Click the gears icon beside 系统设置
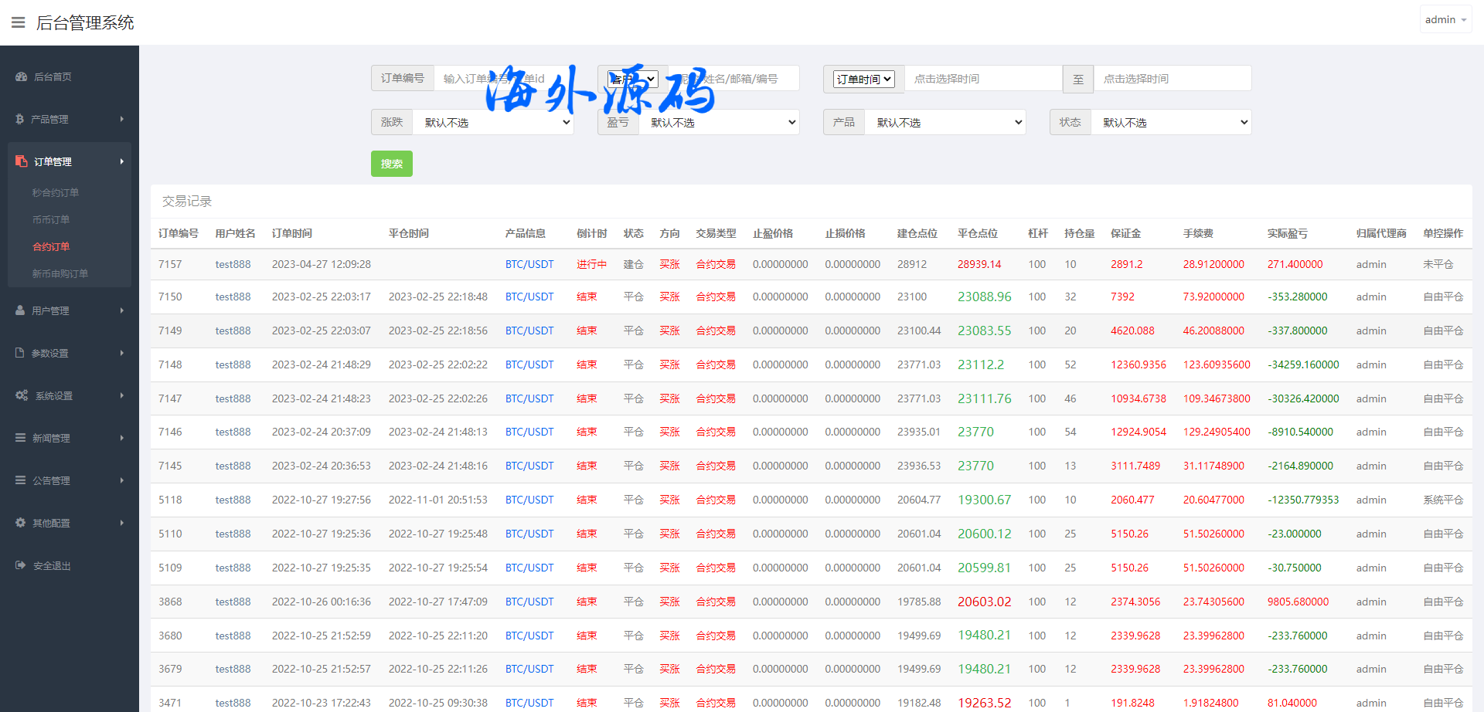Screen dimensions: 1484x712 [x=22, y=395]
